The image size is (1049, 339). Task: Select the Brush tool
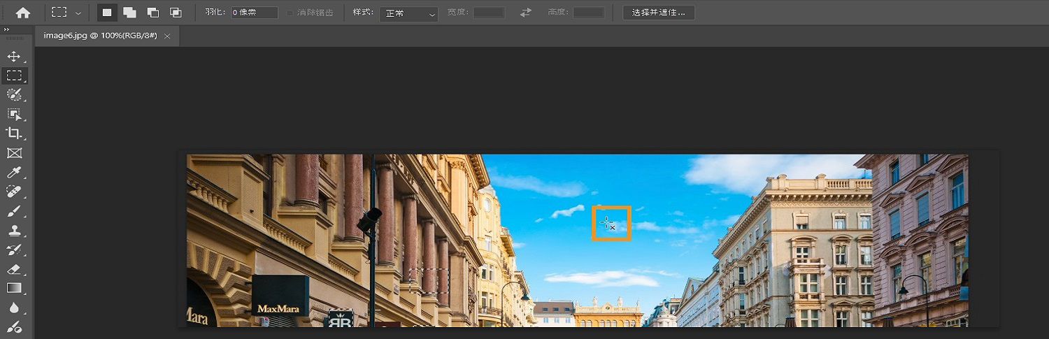[x=14, y=210]
